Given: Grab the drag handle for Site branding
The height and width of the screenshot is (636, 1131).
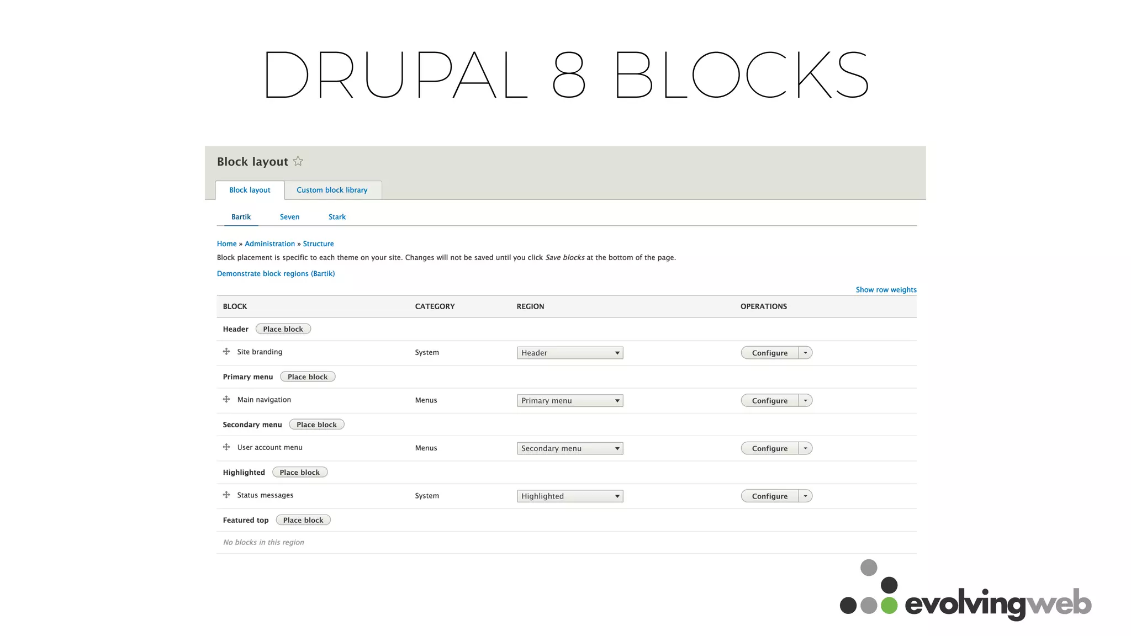Looking at the screenshot, I should pyautogui.click(x=226, y=352).
